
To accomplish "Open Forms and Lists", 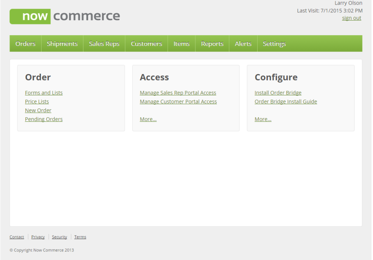I will tap(44, 93).
